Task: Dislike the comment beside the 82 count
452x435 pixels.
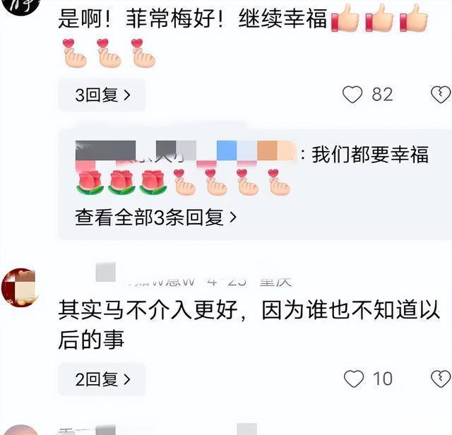Action: coord(441,95)
